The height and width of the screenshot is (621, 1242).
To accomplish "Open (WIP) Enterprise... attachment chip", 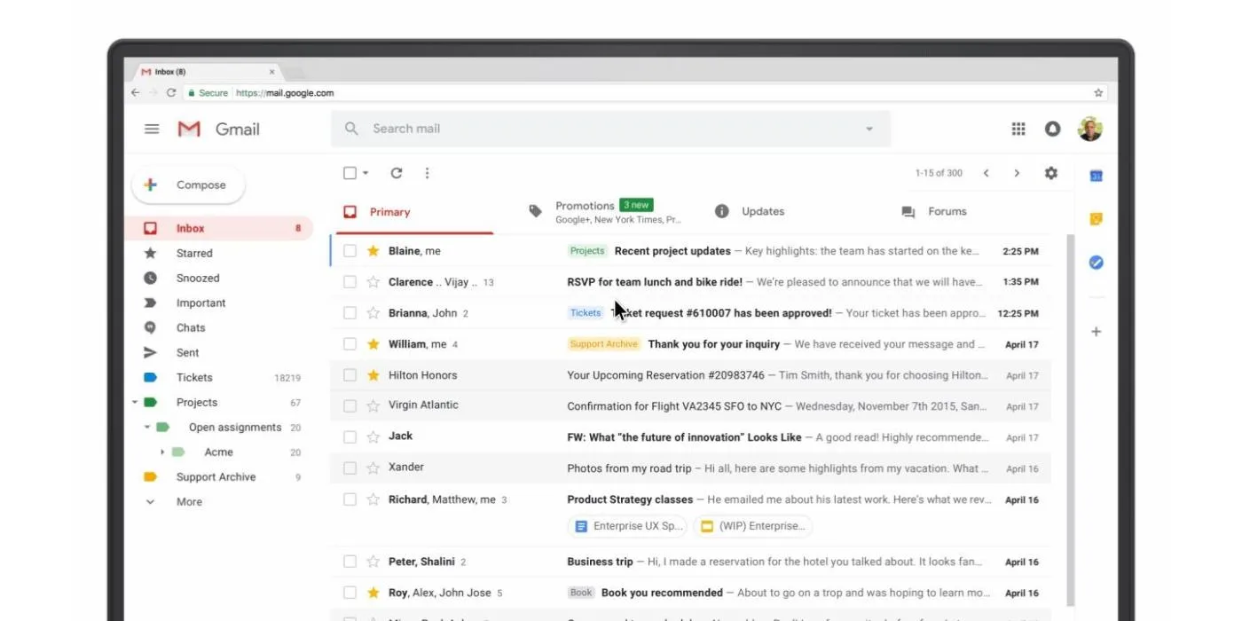I will 753,526.
